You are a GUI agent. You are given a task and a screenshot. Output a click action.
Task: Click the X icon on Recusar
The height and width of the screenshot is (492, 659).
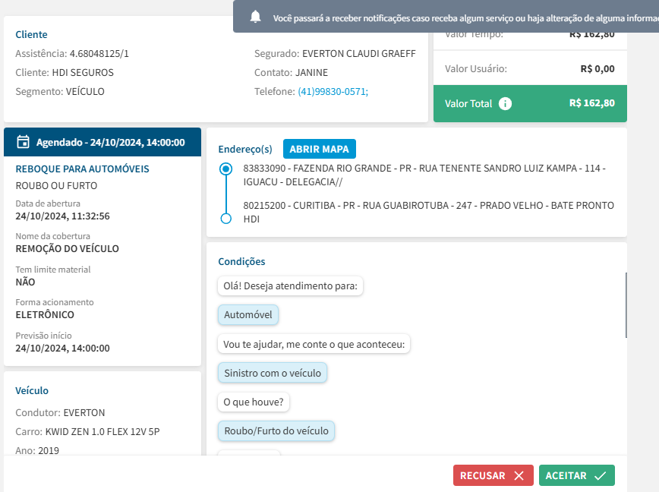519,475
